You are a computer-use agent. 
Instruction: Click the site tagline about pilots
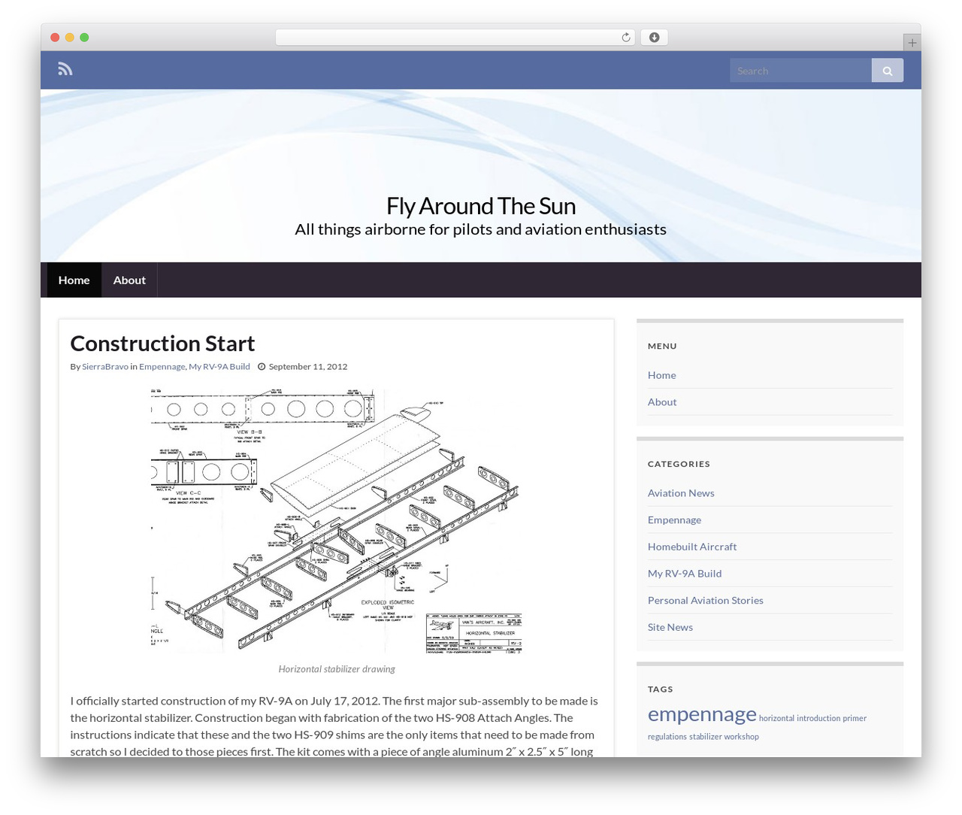point(481,229)
